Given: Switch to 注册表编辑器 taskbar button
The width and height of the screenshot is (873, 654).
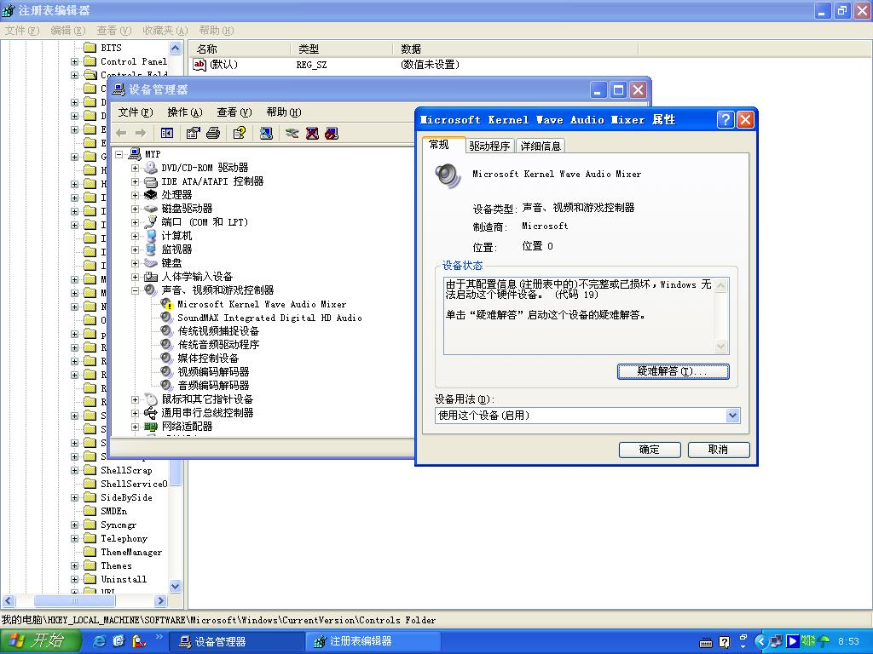Looking at the screenshot, I should [372, 642].
